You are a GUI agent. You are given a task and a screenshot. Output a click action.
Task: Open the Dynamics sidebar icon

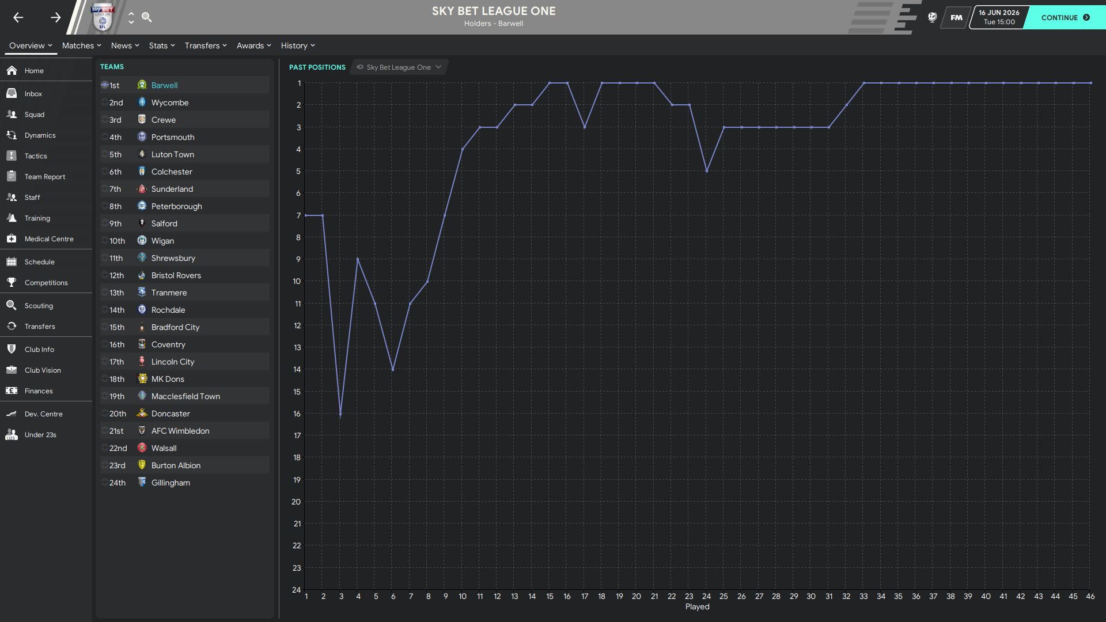pyautogui.click(x=12, y=135)
